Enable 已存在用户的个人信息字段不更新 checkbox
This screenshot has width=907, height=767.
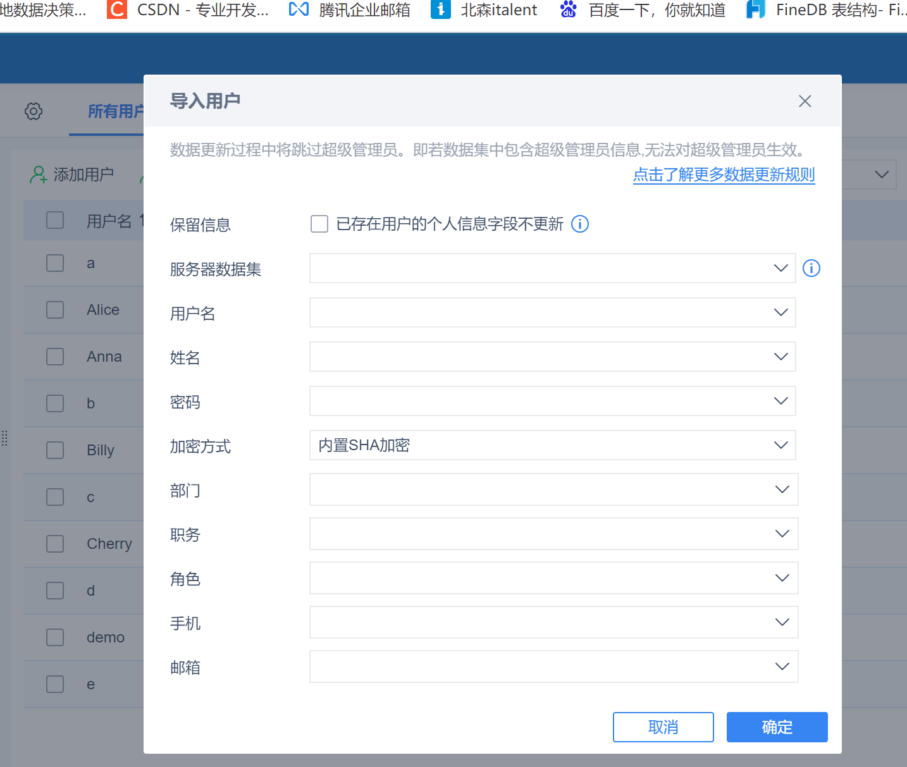[x=319, y=224]
